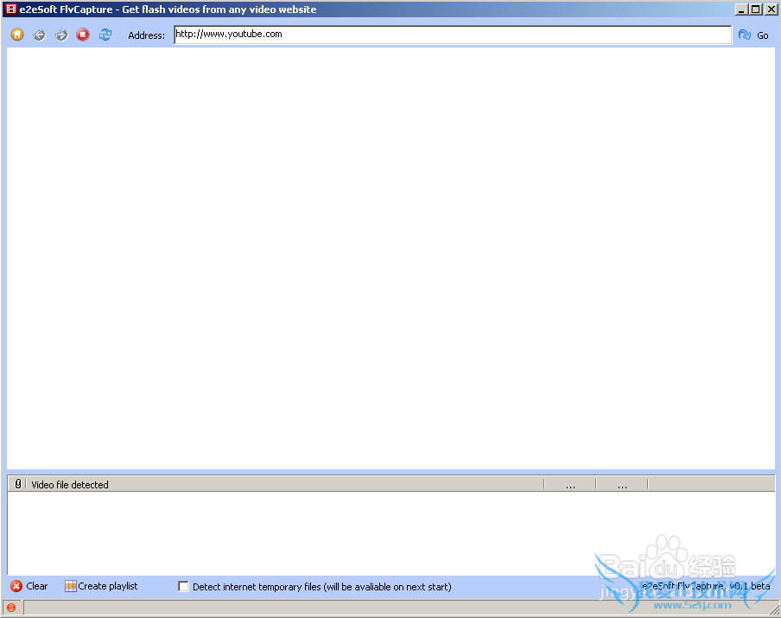Enable Detect internet temporary files checkbox

coord(183,587)
